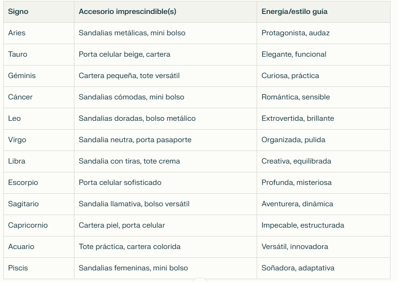Click "Extrovertida, brillante" style cell

[x=298, y=118]
